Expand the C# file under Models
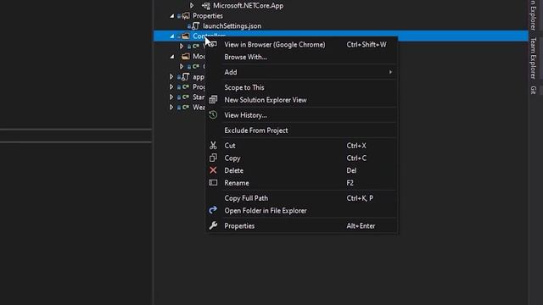This screenshot has height=305, width=543. (182, 66)
